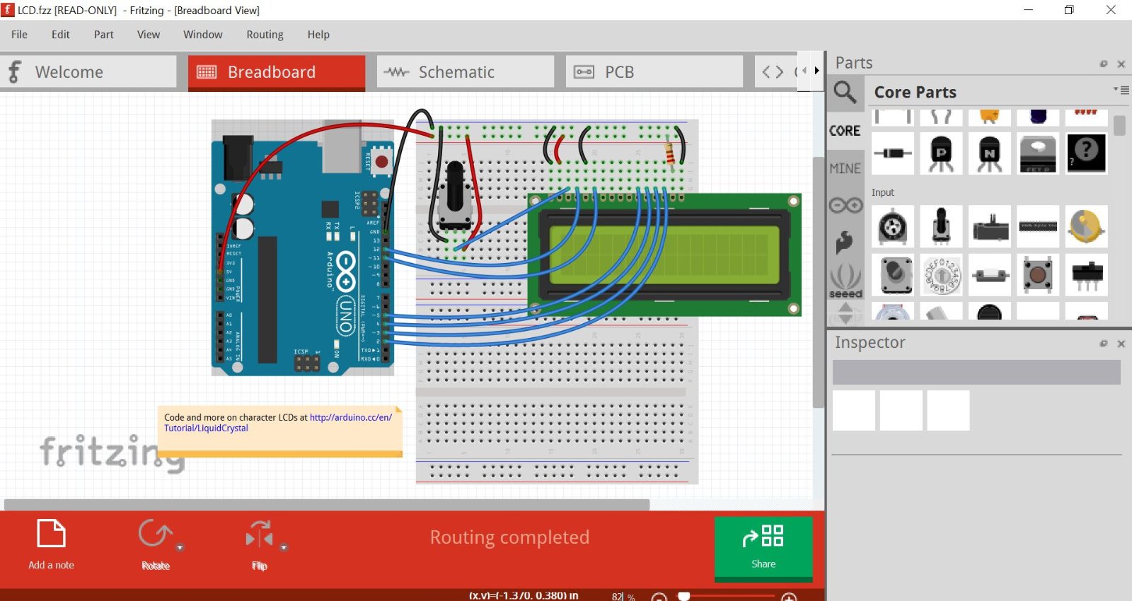Open the Core Parts bin options menu
This screenshot has height=601, width=1132.
[x=1121, y=91]
